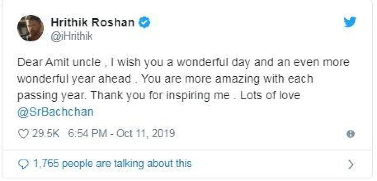377x181 pixels.
Task: Open the Hrithik Roshan display name
Action: point(93,23)
